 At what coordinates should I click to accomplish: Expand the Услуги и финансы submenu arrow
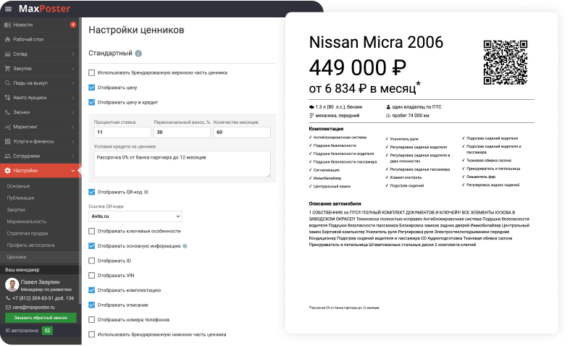[73, 141]
